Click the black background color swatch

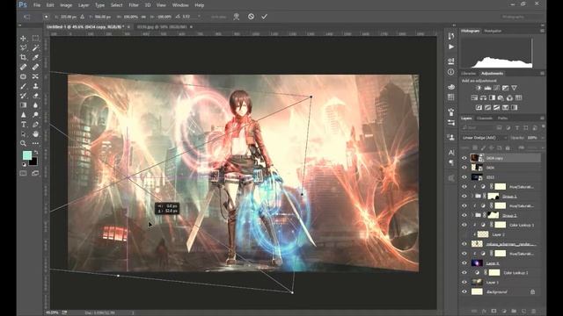coord(33,162)
